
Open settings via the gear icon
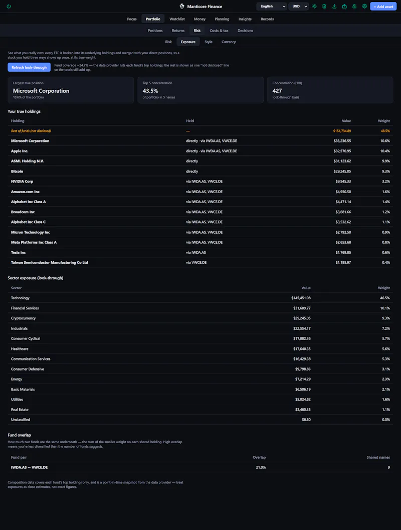364,6
